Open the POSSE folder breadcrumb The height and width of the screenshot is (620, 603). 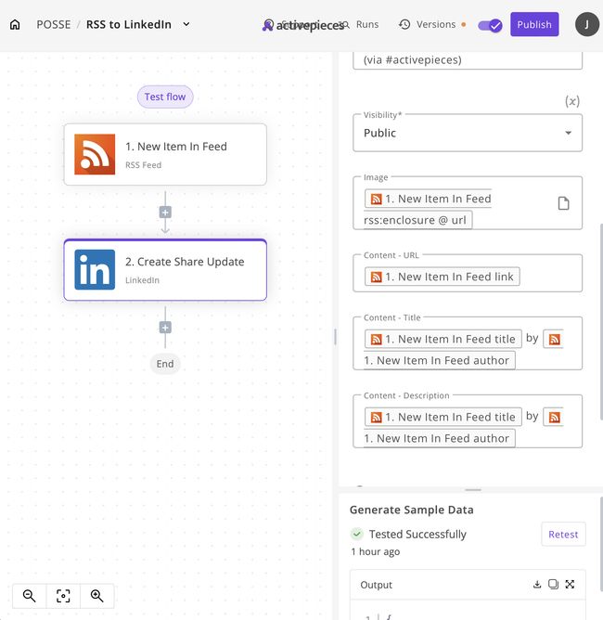coord(54,24)
